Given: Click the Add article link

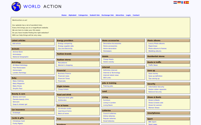Looking at the screenshot, I should [16, 43].
